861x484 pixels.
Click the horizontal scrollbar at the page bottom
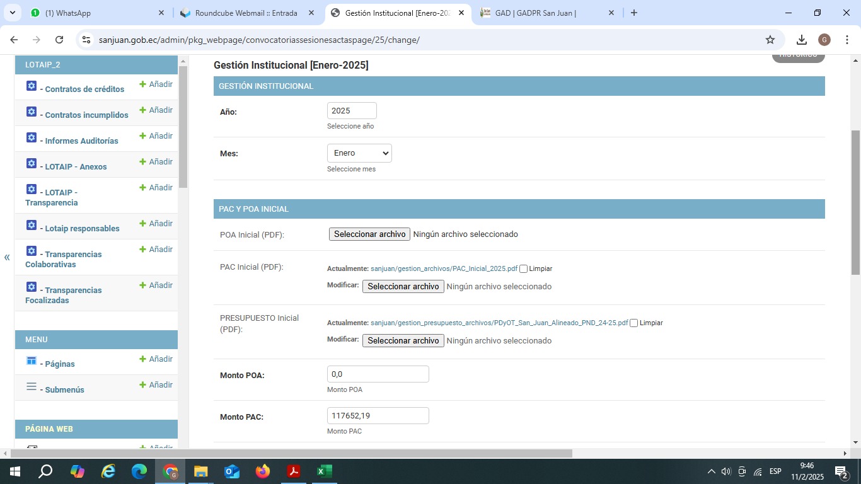coord(290,453)
